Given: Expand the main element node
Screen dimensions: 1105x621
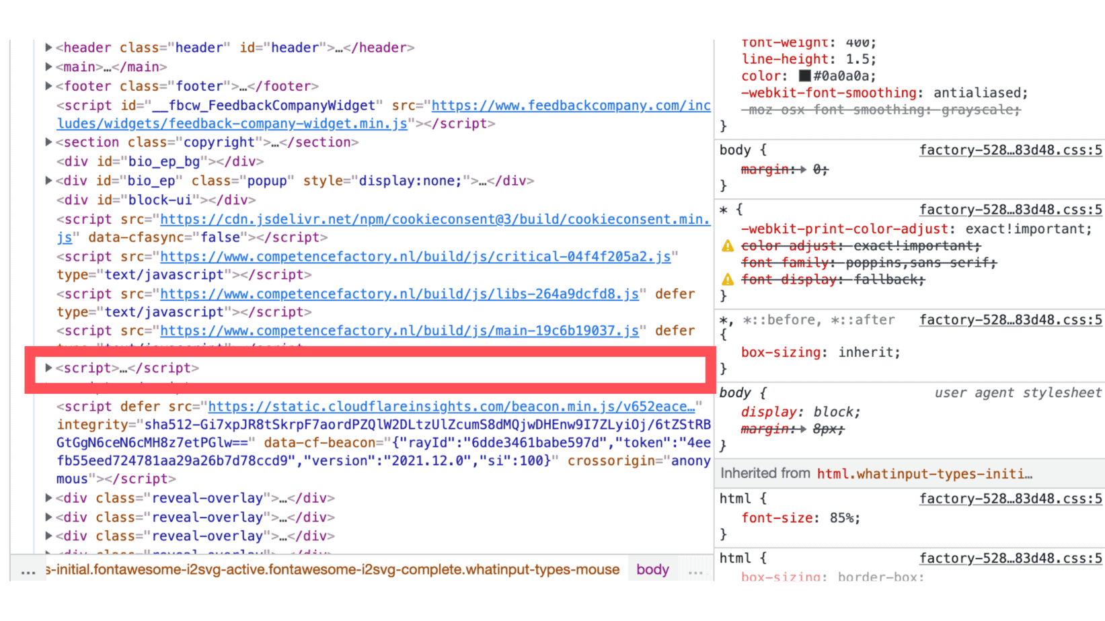Looking at the screenshot, I should point(48,67).
